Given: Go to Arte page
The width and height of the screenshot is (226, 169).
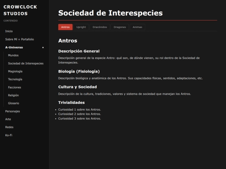Looking at the screenshot, I should (x=8, y=119).
